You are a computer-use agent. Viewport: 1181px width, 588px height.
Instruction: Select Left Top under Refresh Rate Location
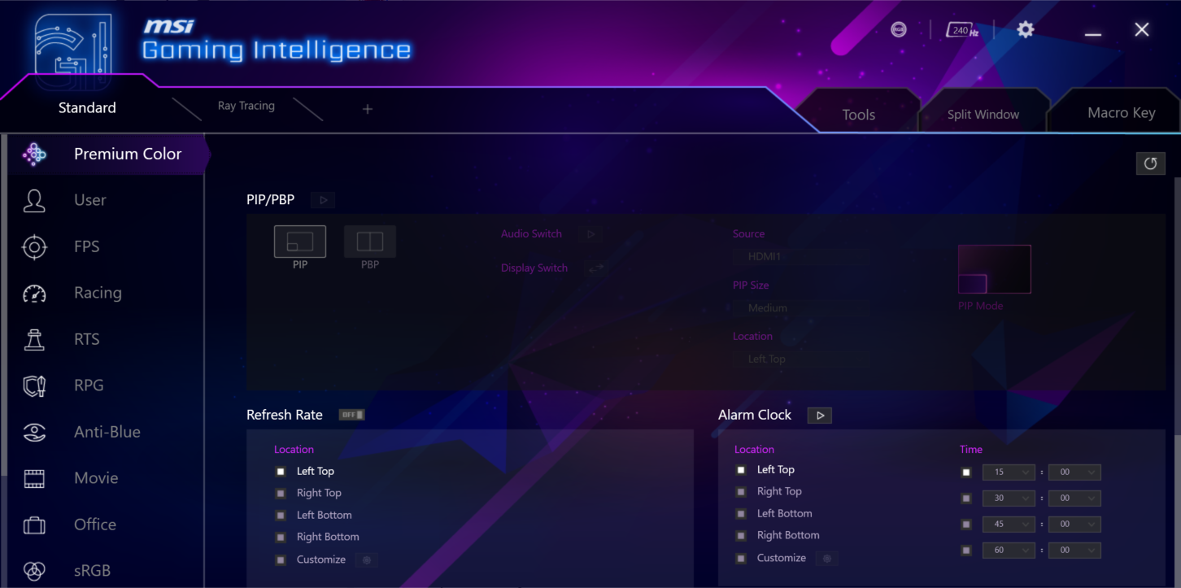click(x=305, y=471)
